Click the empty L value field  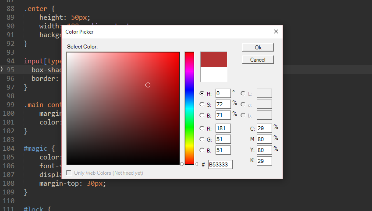(x=264, y=93)
